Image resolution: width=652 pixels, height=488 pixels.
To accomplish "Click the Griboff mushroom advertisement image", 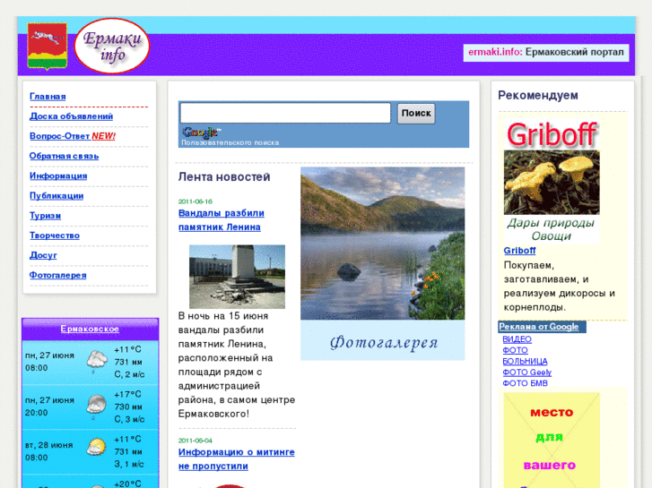I will click(552, 181).
